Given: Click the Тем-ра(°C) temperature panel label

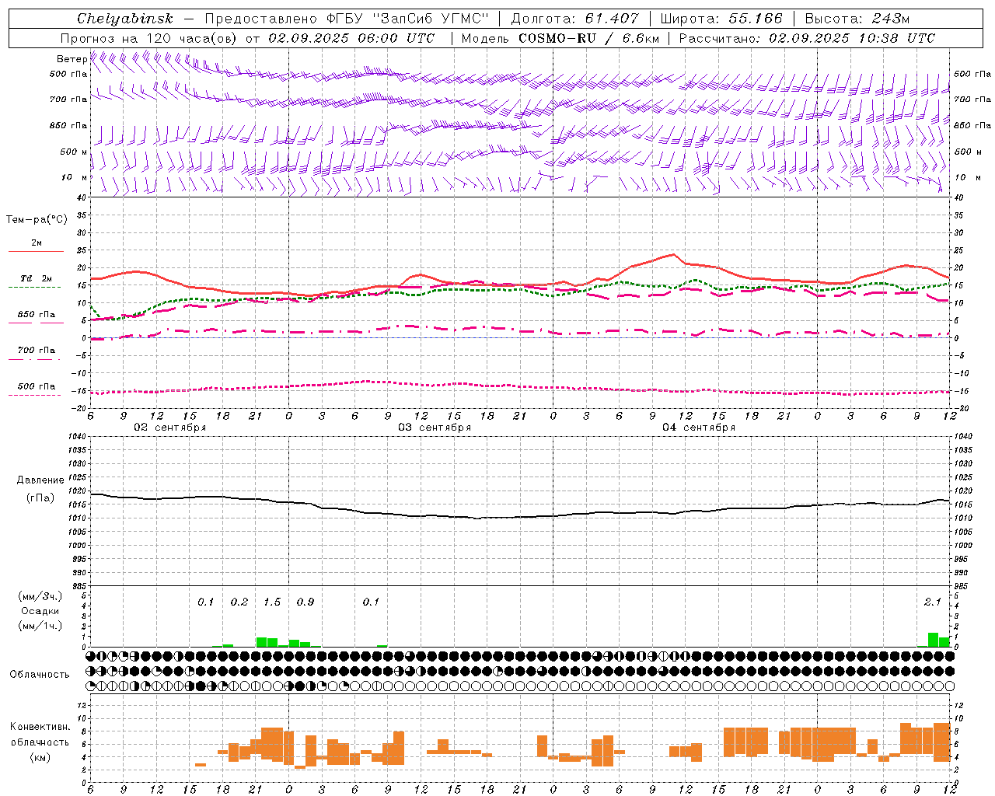Looking at the screenshot, I should [37, 220].
